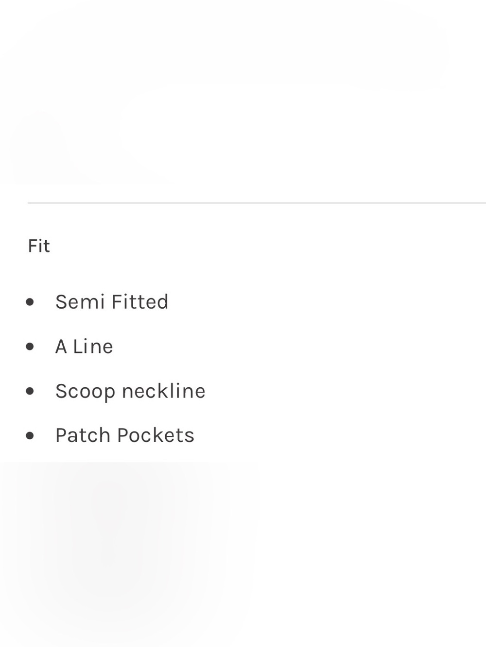Click the word Semi

[80, 302]
